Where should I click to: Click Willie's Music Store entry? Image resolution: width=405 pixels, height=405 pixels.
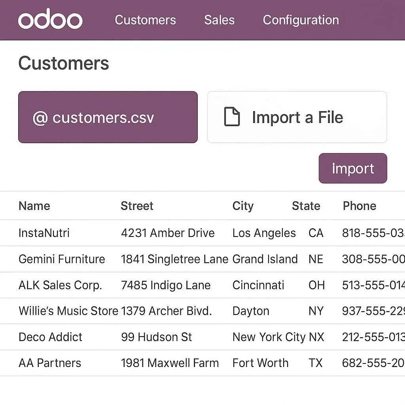pos(68,311)
